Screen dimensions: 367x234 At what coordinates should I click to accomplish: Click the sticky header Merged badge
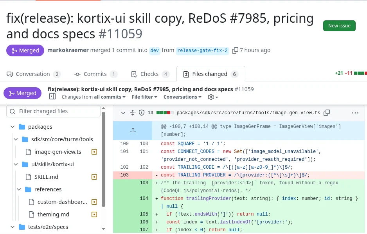[x=22, y=93]
